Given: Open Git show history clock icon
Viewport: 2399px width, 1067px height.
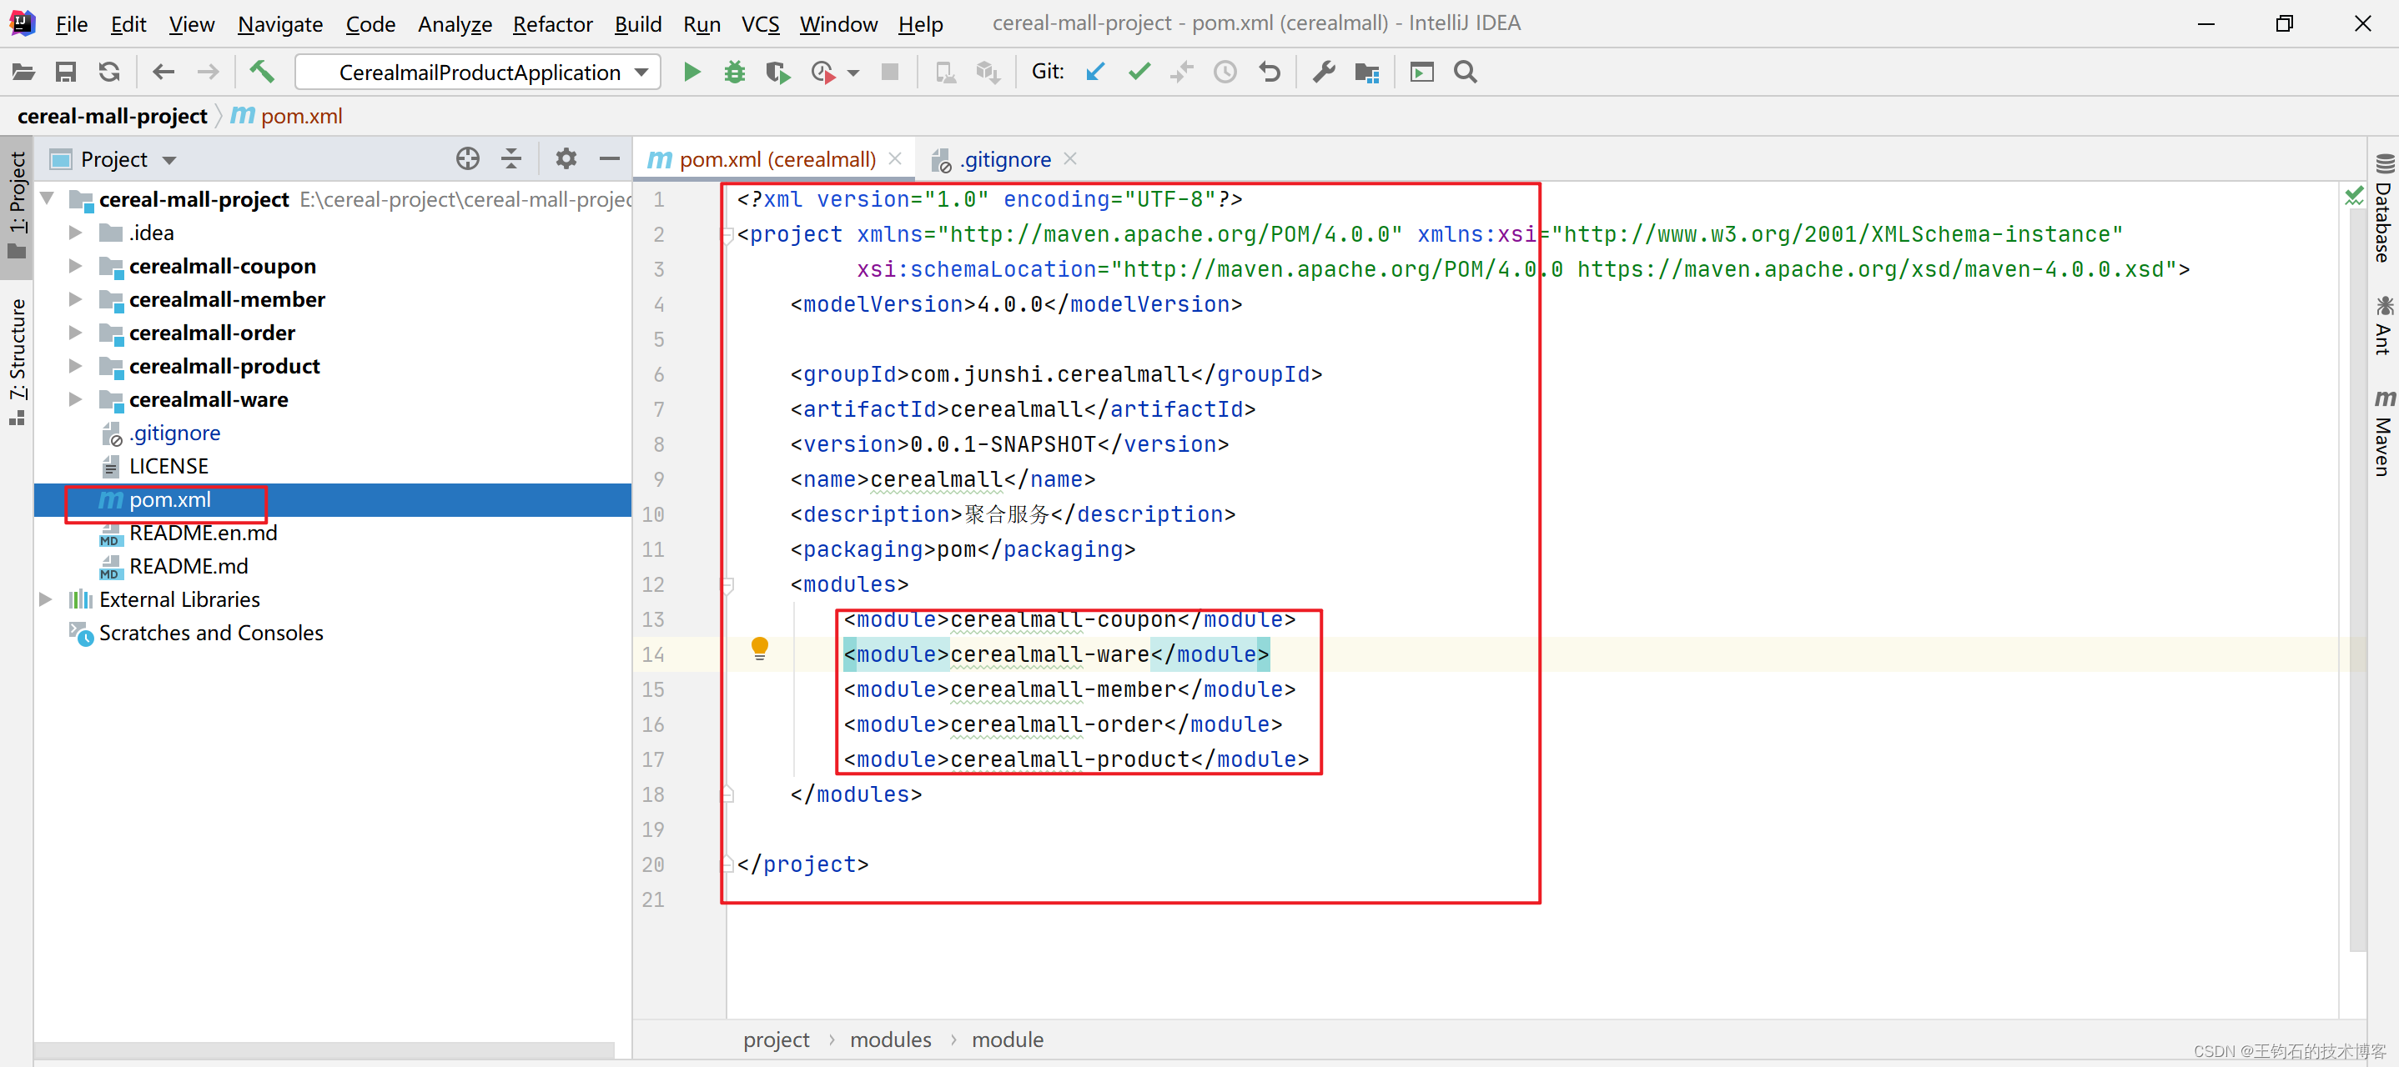Looking at the screenshot, I should click(1225, 72).
